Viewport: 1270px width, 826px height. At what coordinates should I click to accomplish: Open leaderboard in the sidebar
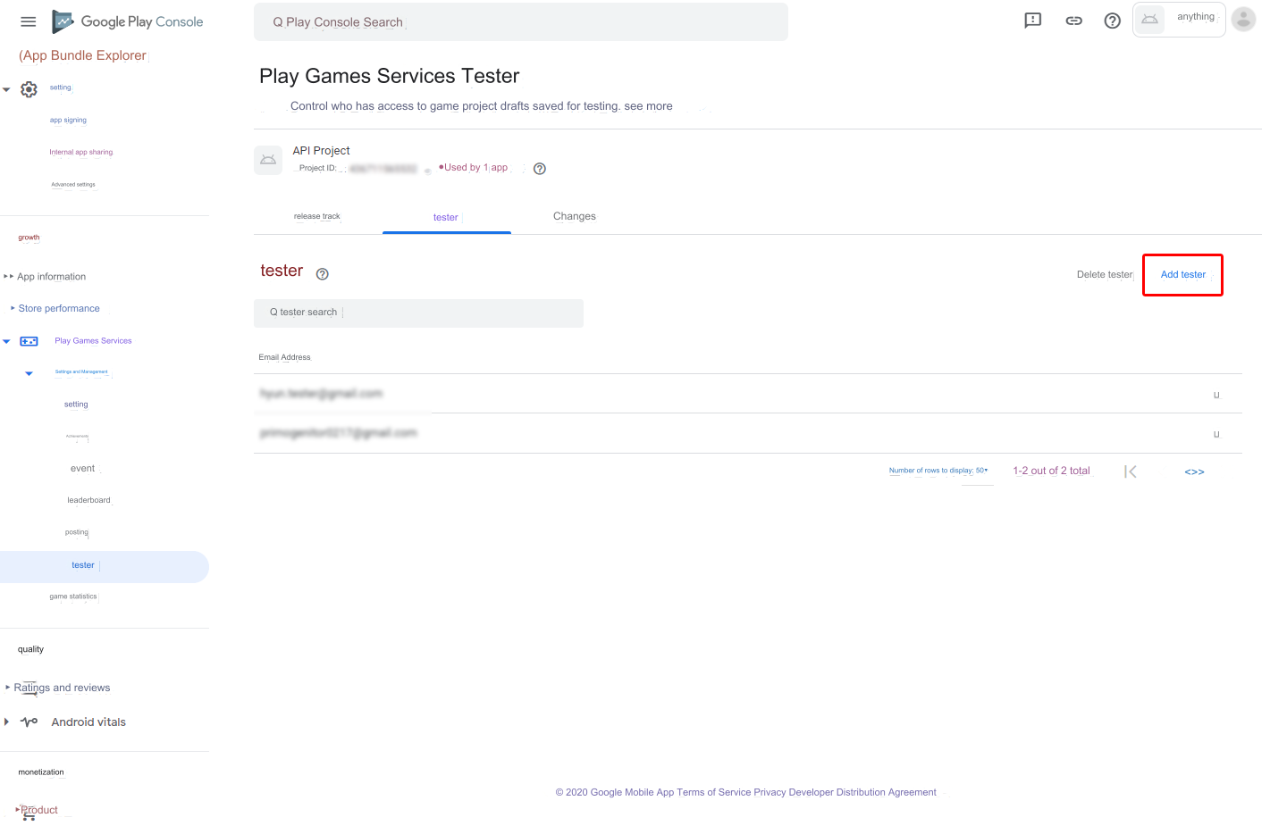click(88, 500)
